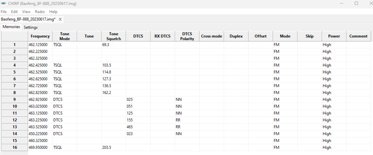Image resolution: width=373 pixels, height=155 pixels.
Task: Click the Cross mode column header
Action: 212,36
